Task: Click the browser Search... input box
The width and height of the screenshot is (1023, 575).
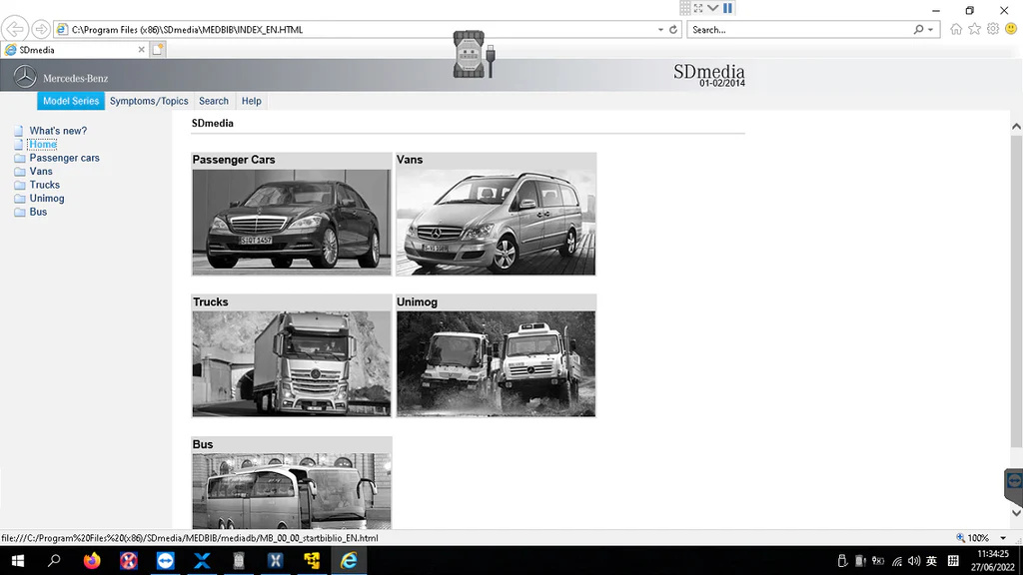Action: (799, 29)
